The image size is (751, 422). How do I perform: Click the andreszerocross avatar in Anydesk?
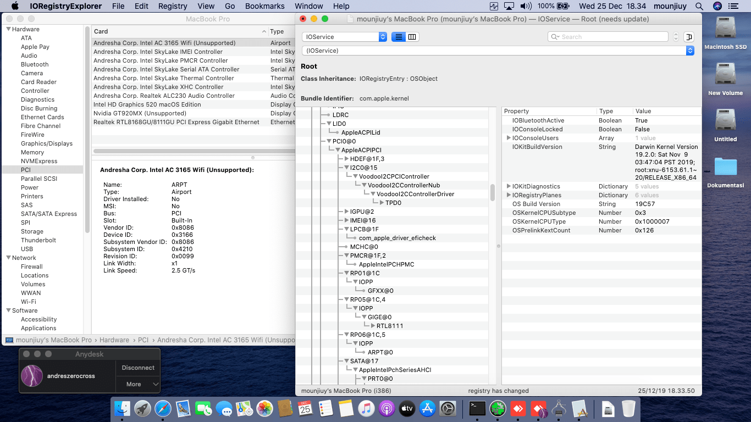point(32,376)
